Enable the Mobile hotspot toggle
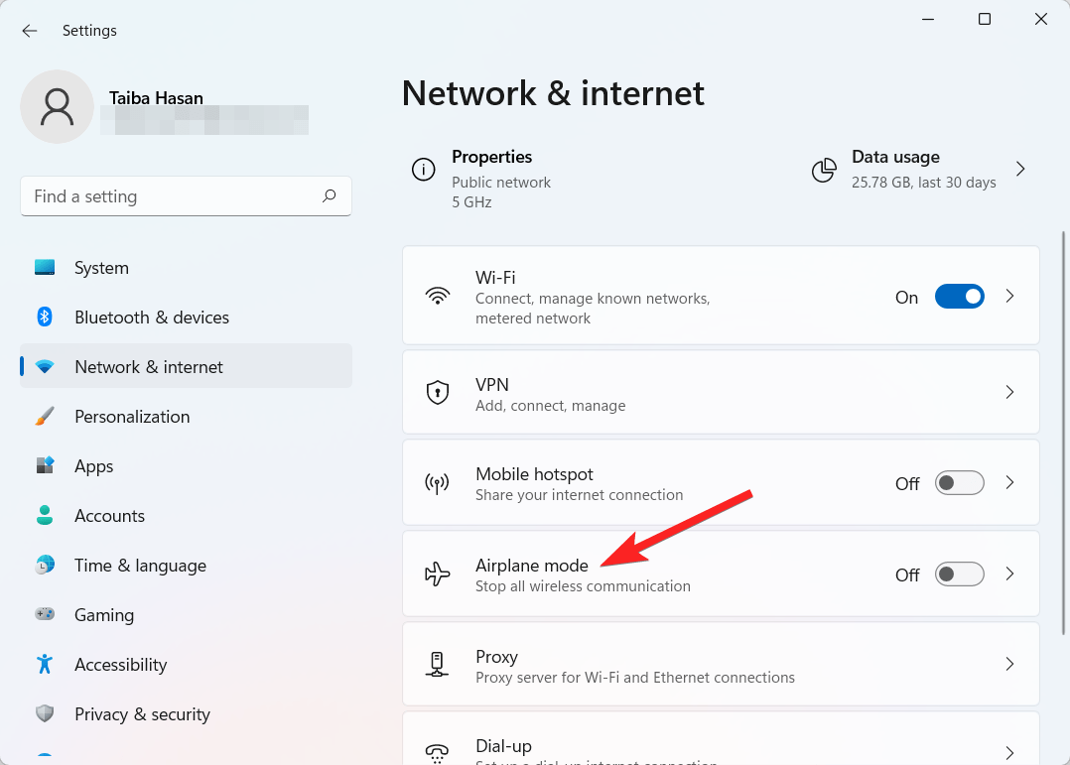The height and width of the screenshot is (765, 1070). tap(959, 483)
